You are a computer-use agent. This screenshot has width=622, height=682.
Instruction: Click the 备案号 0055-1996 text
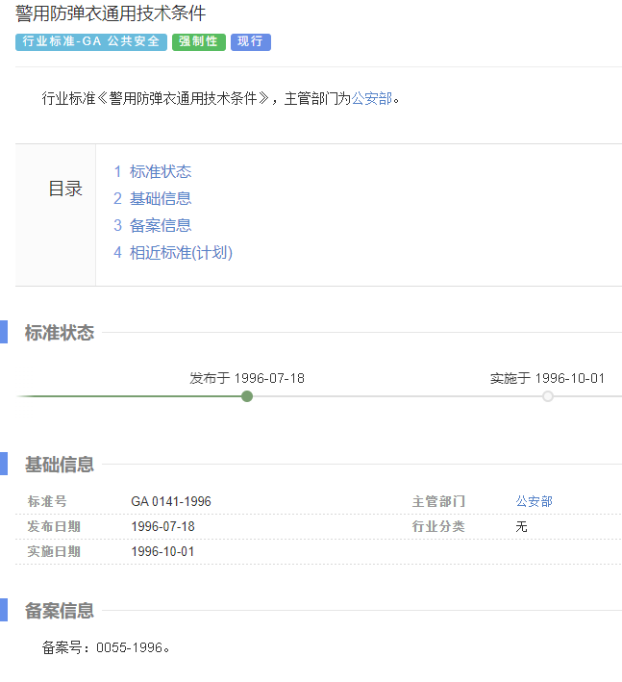click(107, 647)
